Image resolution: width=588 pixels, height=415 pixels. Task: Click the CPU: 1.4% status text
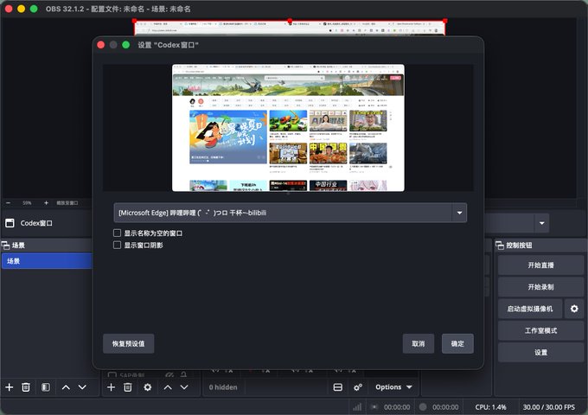pyautogui.click(x=490, y=407)
